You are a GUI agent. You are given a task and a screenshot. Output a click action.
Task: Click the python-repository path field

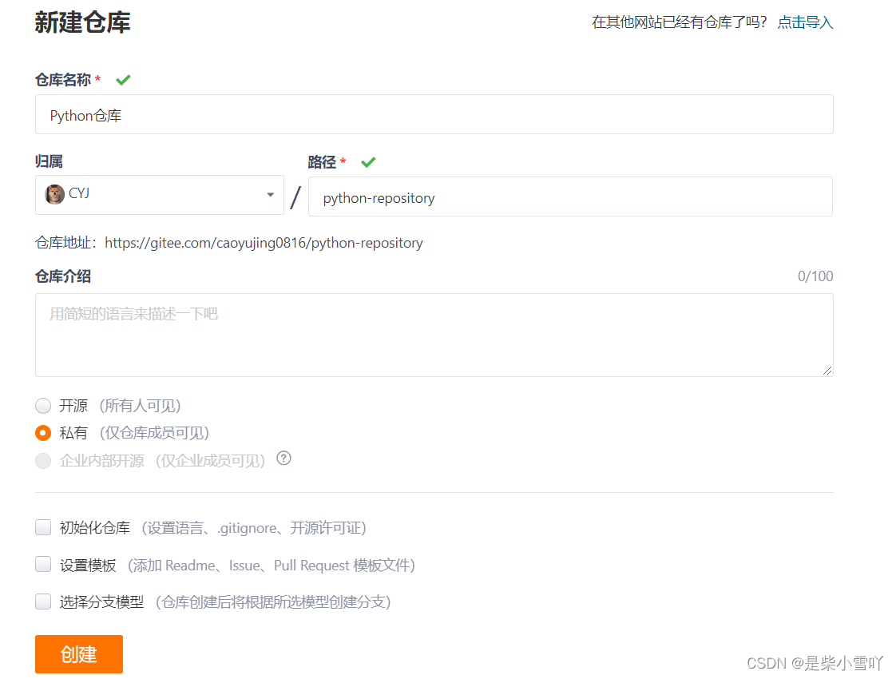(x=570, y=197)
